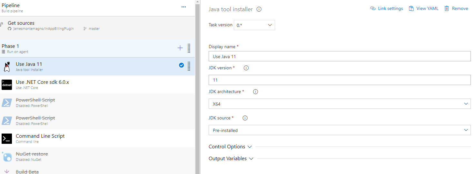Click the View YAML button
Viewport: 476px width, 174px height.
pos(424,9)
